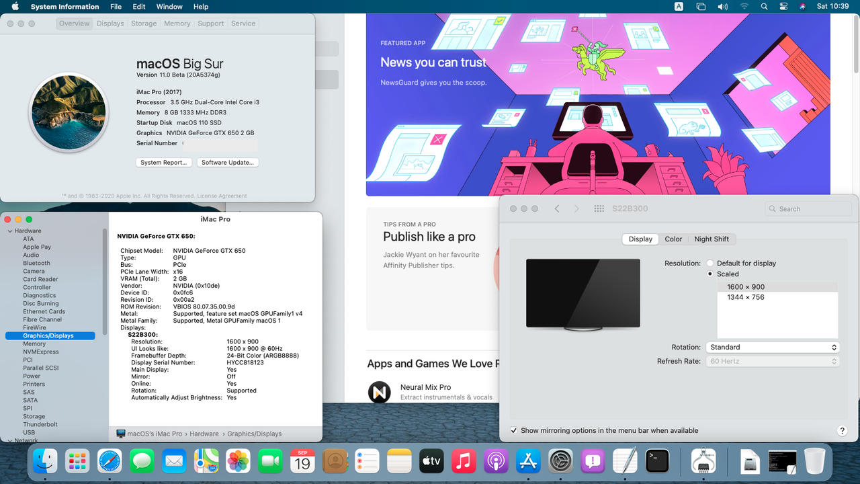The height and width of the screenshot is (484, 860).
Task: Switch to the Memory tab in About This Mac
Action: [177, 24]
